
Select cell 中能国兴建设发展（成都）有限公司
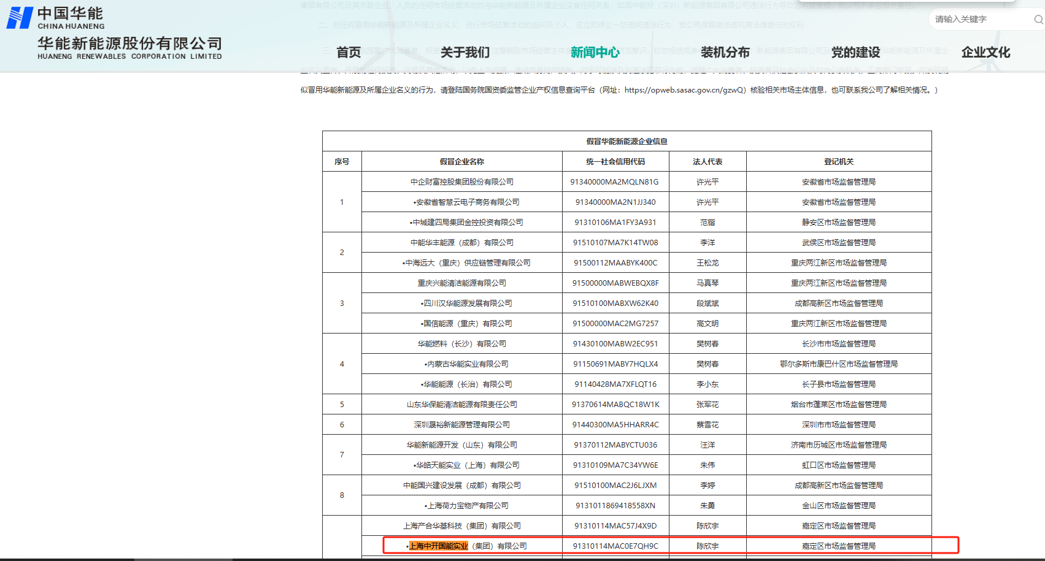(x=461, y=486)
